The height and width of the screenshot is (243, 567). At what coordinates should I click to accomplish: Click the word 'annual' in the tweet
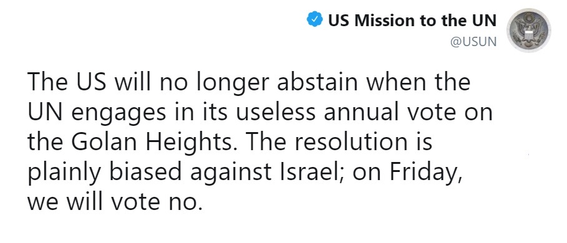[360, 112]
